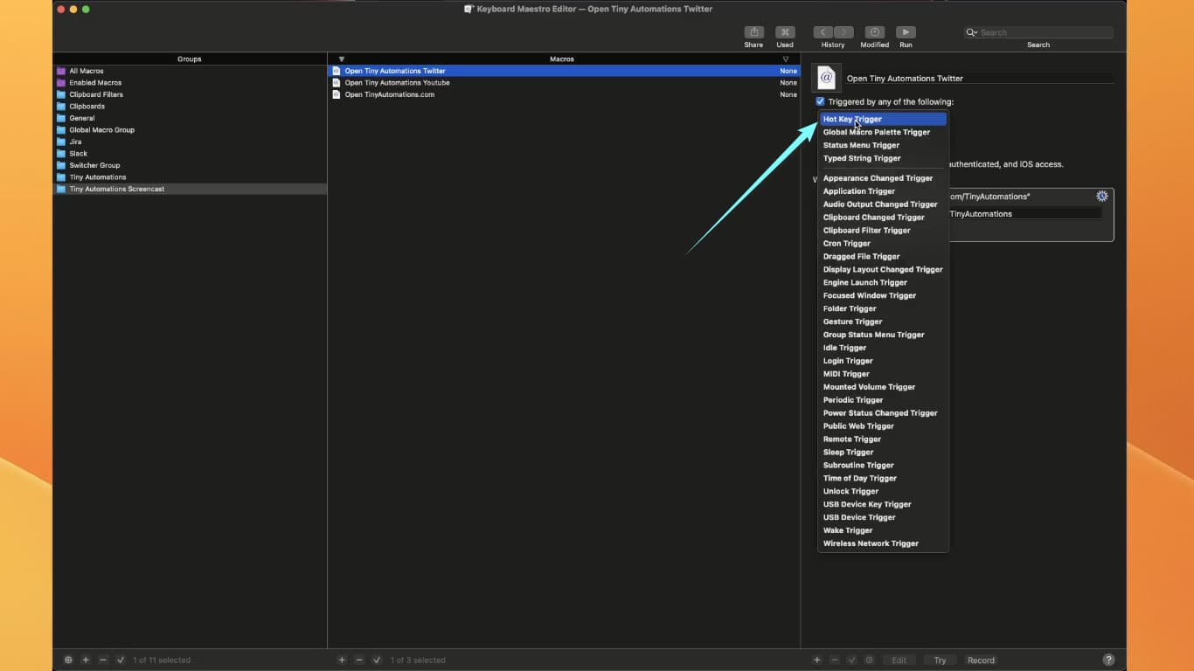Select the Switcher Group
Image resolution: width=1194 pixels, height=671 pixels.
click(x=190, y=165)
